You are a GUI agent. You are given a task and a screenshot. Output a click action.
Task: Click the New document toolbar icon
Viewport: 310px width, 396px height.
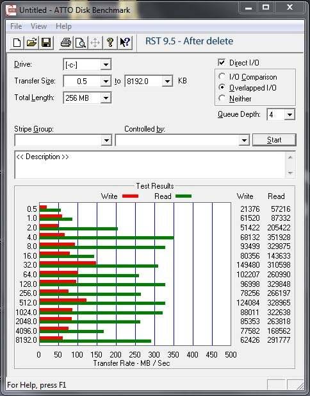point(17,43)
